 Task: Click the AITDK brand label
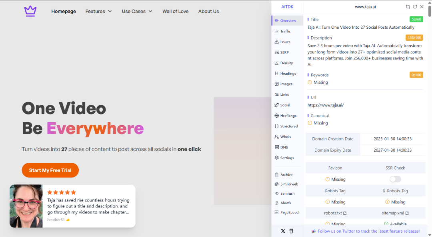287,7
